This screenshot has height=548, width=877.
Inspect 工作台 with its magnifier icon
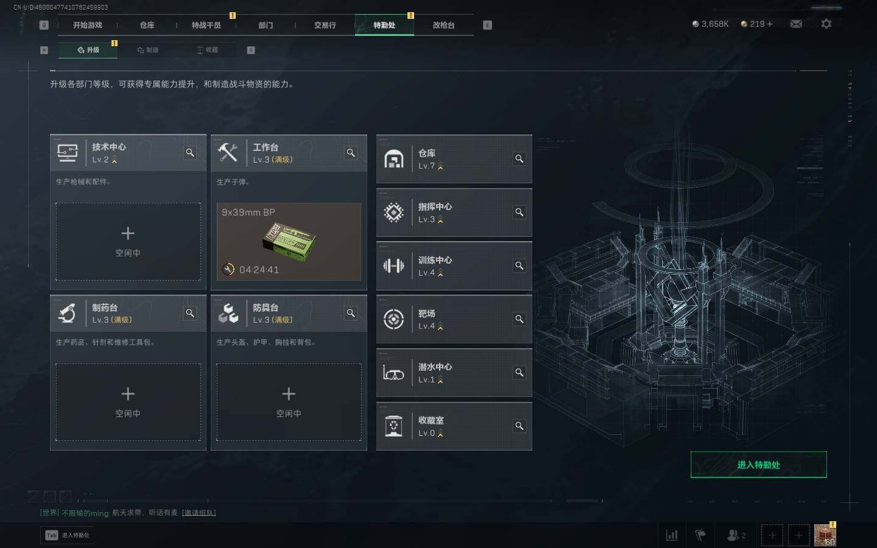click(351, 153)
